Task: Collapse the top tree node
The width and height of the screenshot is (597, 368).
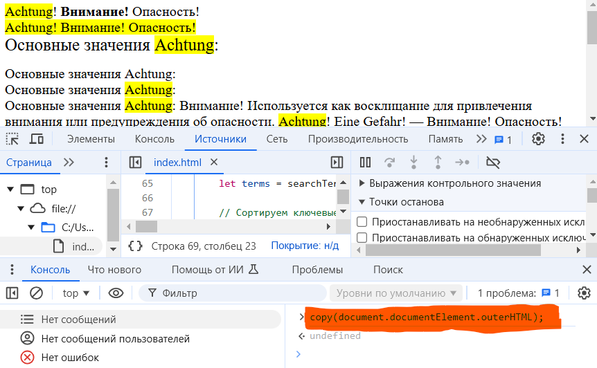Action: coord(10,189)
